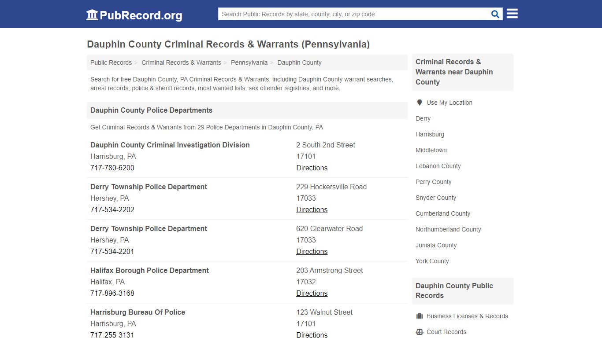Get Directions to 620 Clearwater Road

click(312, 251)
